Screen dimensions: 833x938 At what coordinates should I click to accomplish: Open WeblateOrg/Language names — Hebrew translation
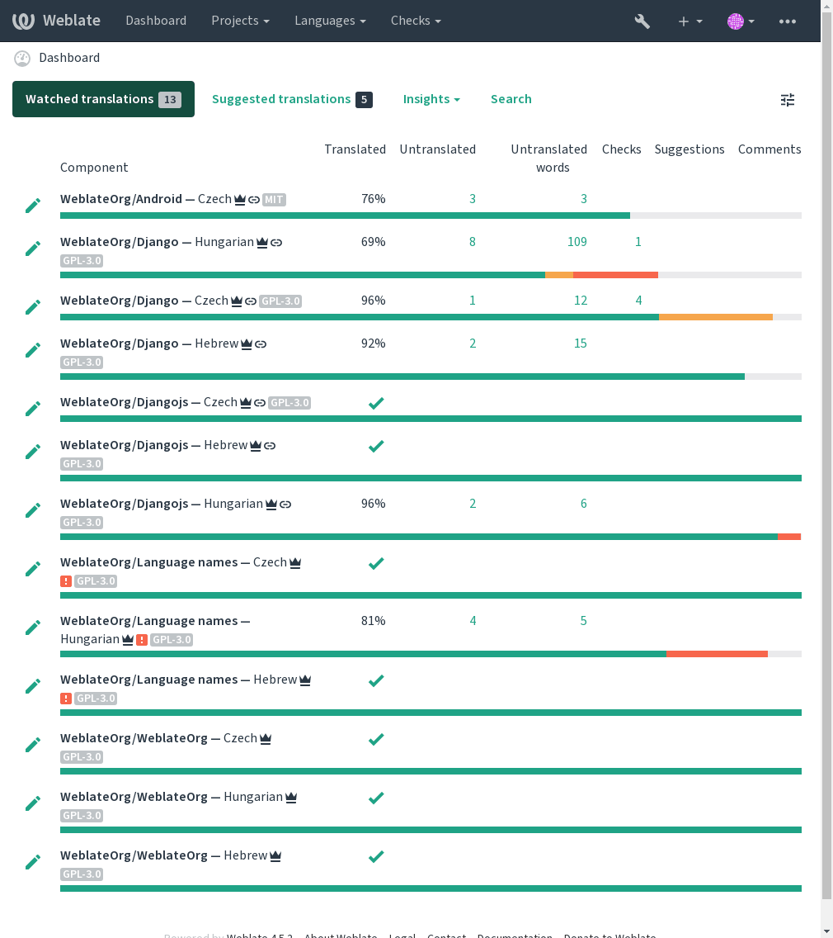(179, 680)
